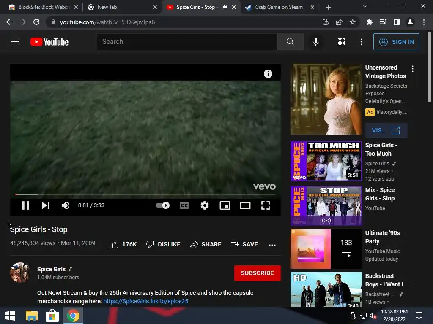Open the SHARE dialog
This screenshot has height=324, width=433.
coord(206,244)
